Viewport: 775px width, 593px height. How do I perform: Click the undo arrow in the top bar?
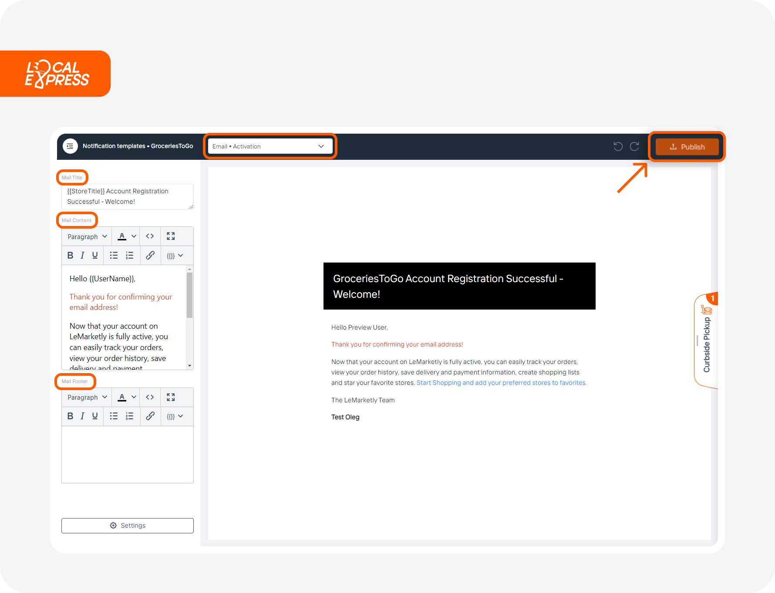click(618, 146)
